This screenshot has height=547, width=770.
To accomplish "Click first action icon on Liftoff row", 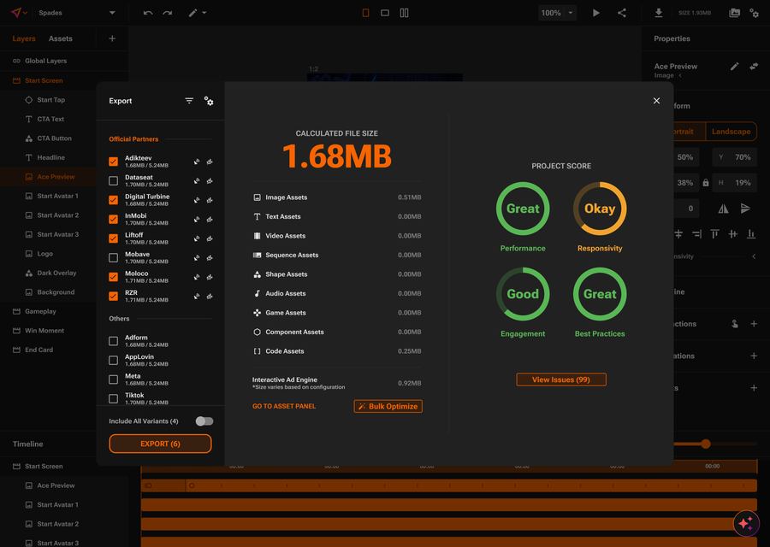I will click(197, 238).
